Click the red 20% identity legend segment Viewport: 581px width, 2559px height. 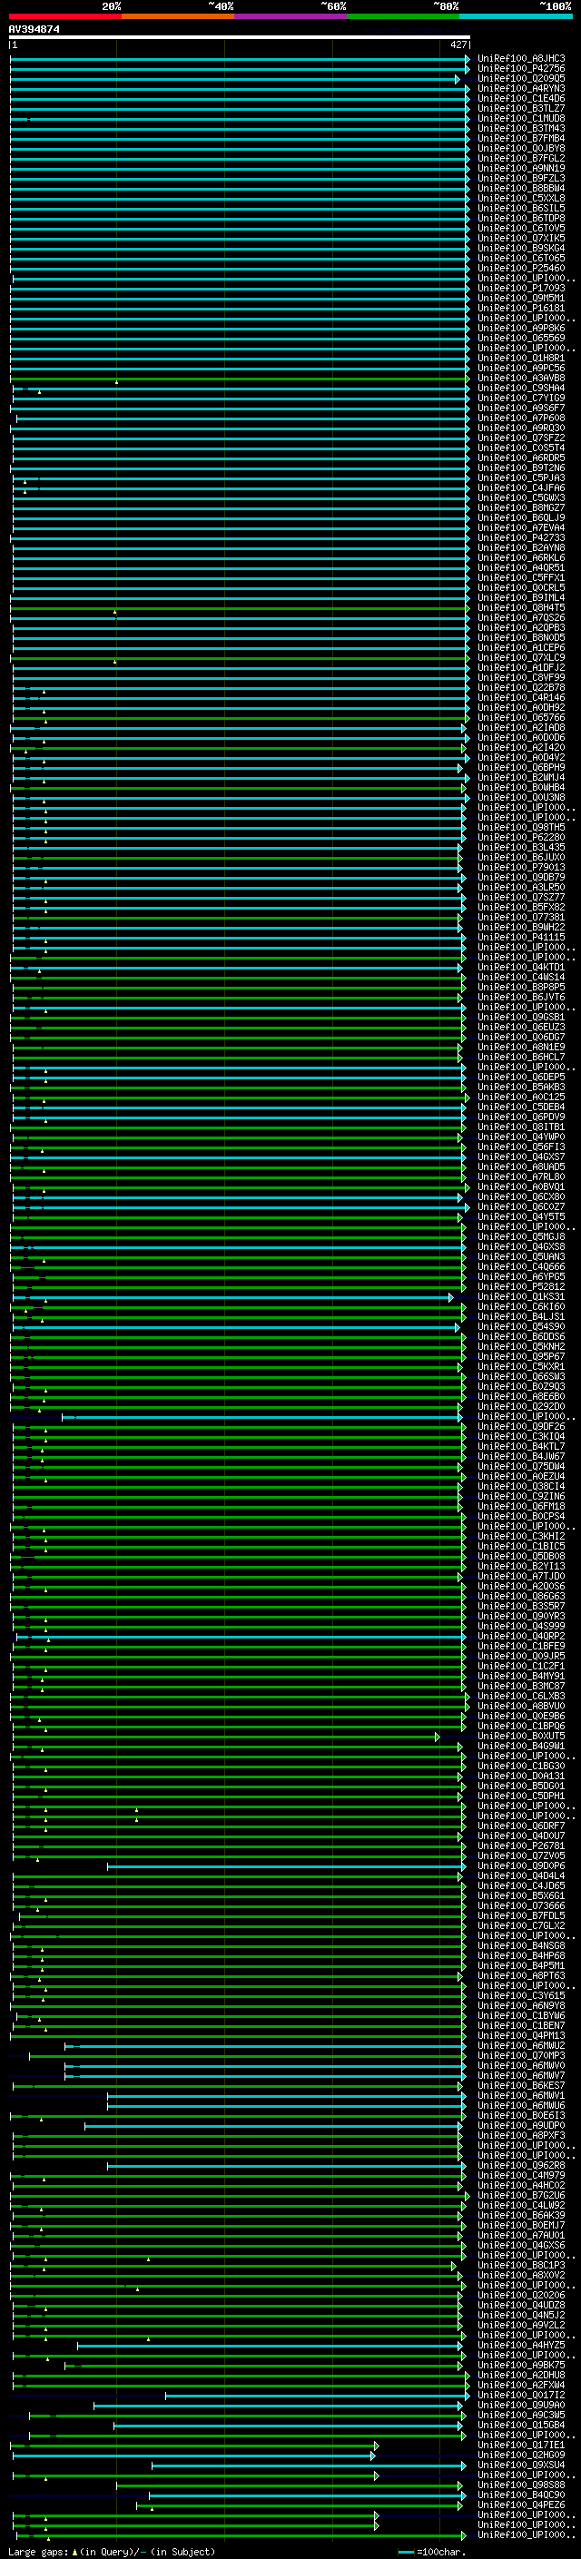pos(64,16)
